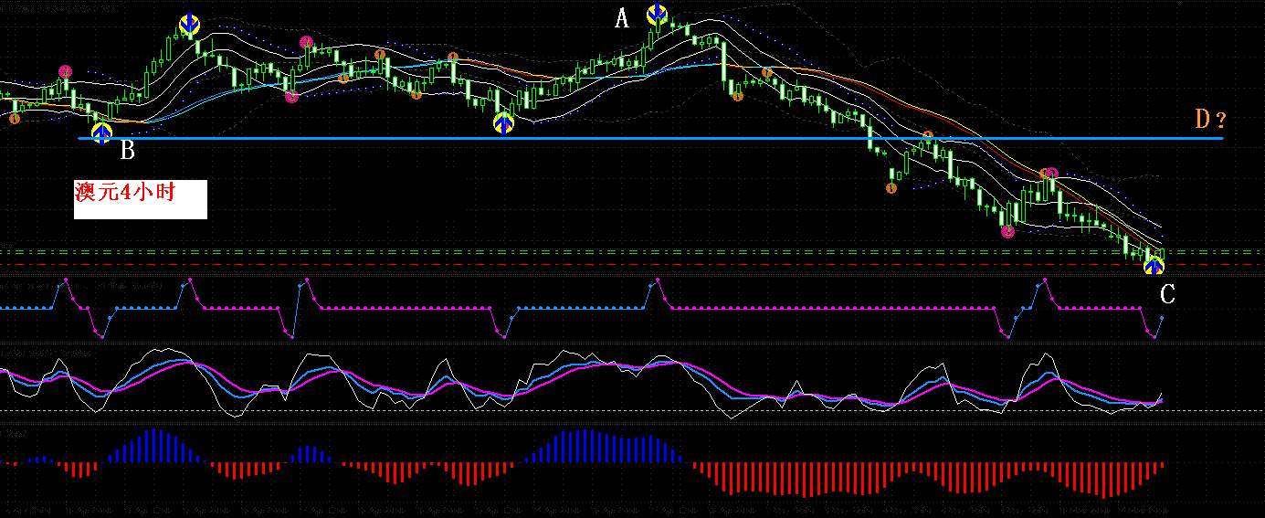
Task: Select the text label A
Action: pyautogui.click(x=622, y=18)
